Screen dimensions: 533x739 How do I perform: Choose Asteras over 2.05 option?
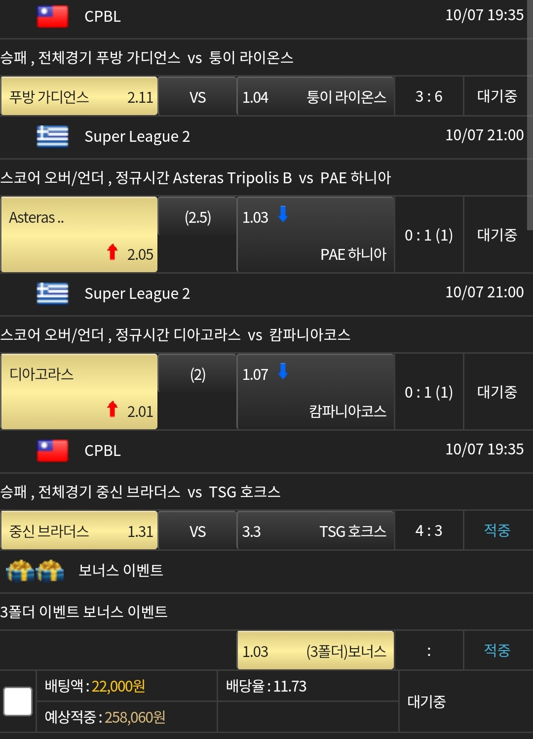coord(79,235)
